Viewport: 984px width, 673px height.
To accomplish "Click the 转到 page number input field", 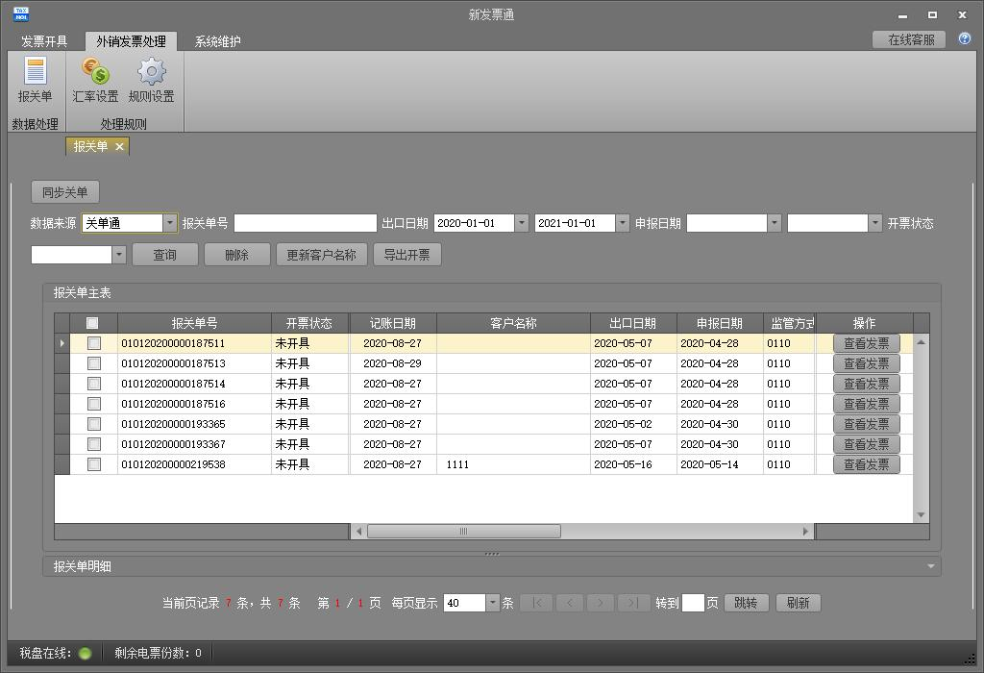I will [693, 603].
